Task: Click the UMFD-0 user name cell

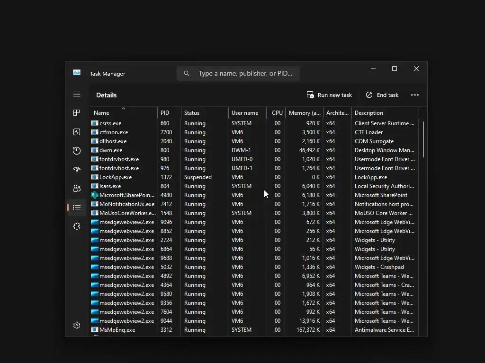Action: (242, 159)
